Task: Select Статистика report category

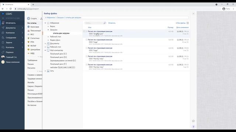Action: pos(35,38)
